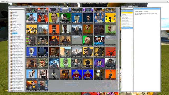Select the Skibidi Toilet Tripod icon

pyautogui.click(x=65, y=63)
